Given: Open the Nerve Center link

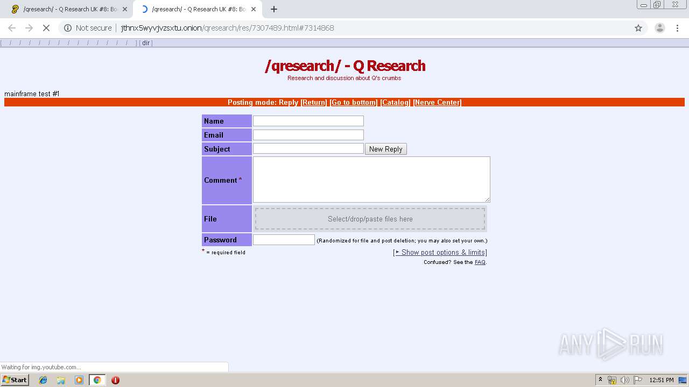Looking at the screenshot, I should [438, 102].
